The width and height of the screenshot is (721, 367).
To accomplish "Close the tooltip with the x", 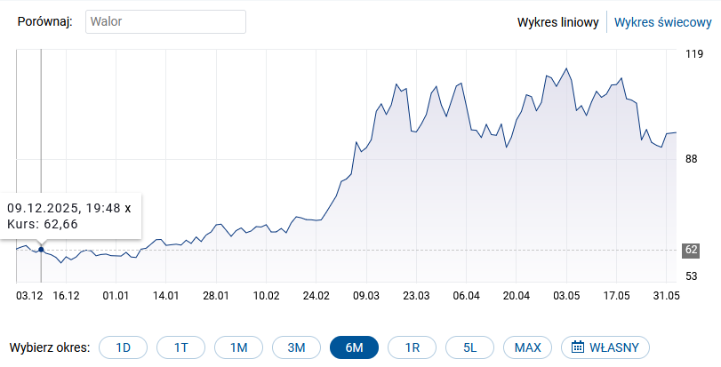I will click(x=128, y=209).
